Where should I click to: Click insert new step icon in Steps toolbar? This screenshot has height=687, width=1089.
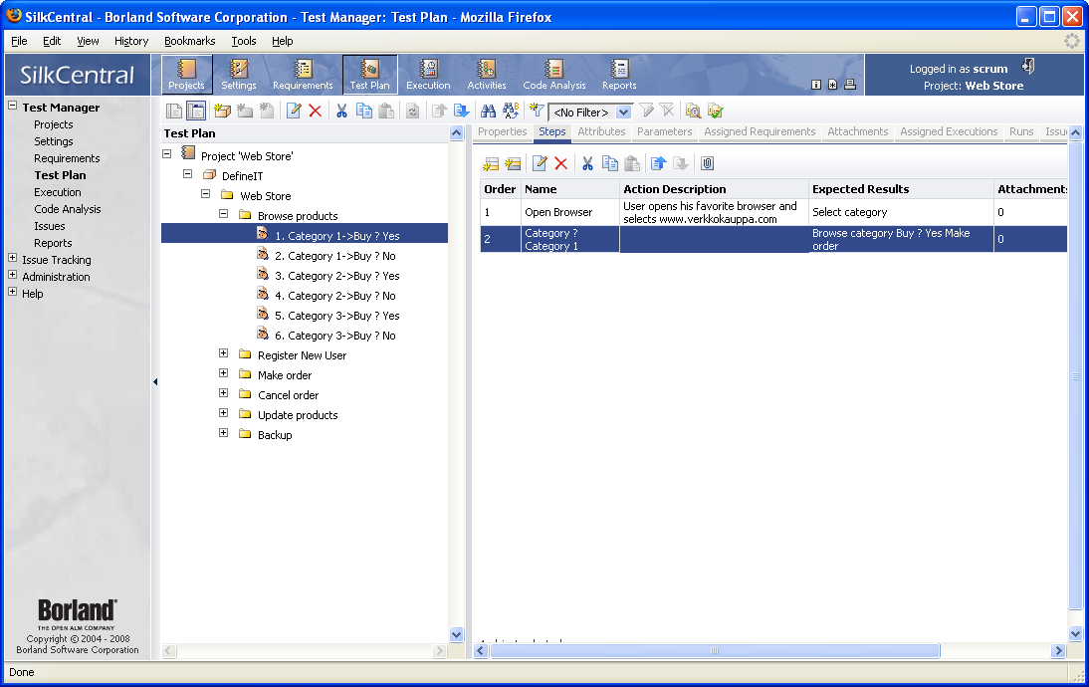[x=491, y=164]
